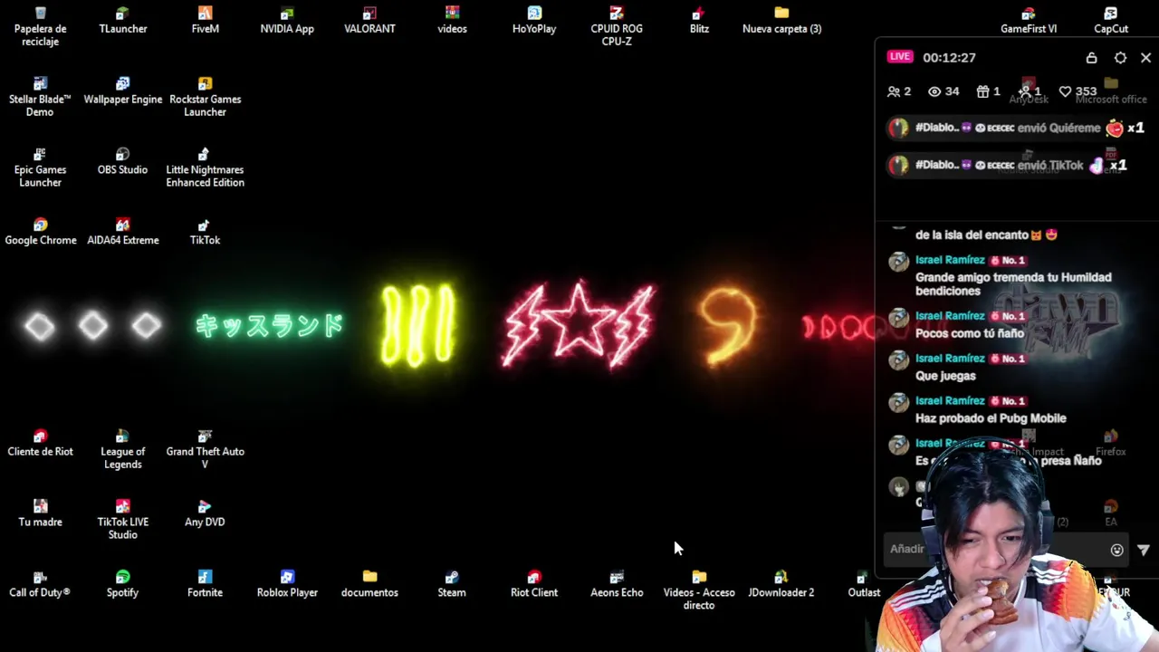Launch CapCut from desktop
The image size is (1159, 652).
pyautogui.click(x=1111, y=20)
